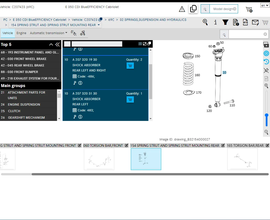Toggle the black funnel filter icon

point(225,22)
